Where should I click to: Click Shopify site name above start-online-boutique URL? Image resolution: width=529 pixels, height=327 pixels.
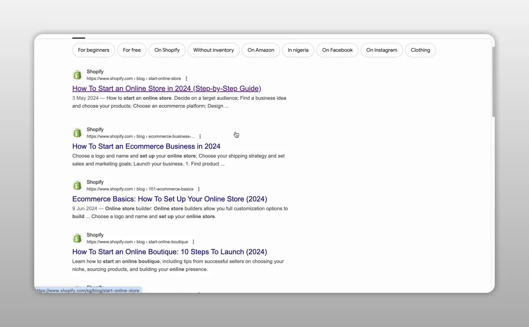(95, 235)
